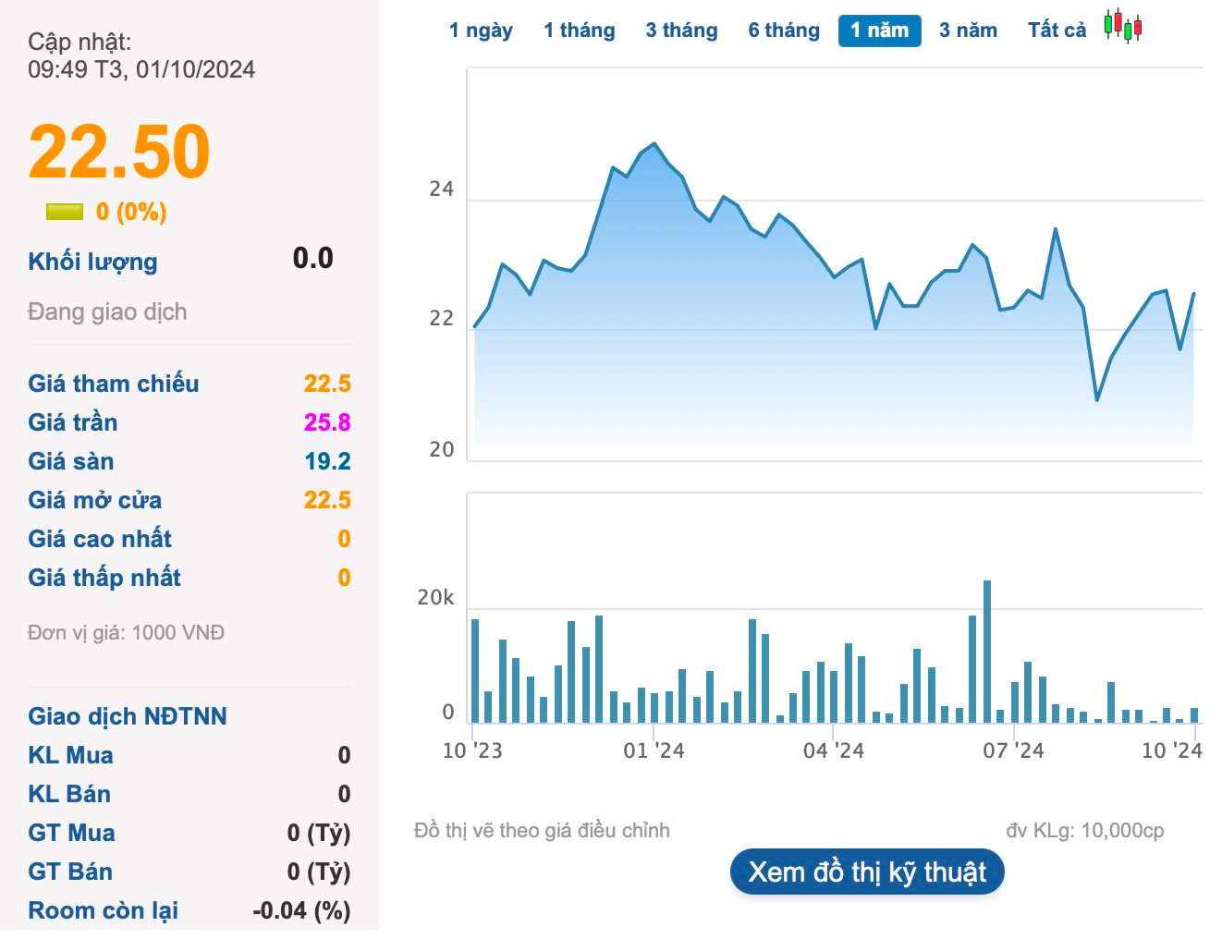Click the 'Giá sàn' label
Screen dimensions: 1222x939
71,461
